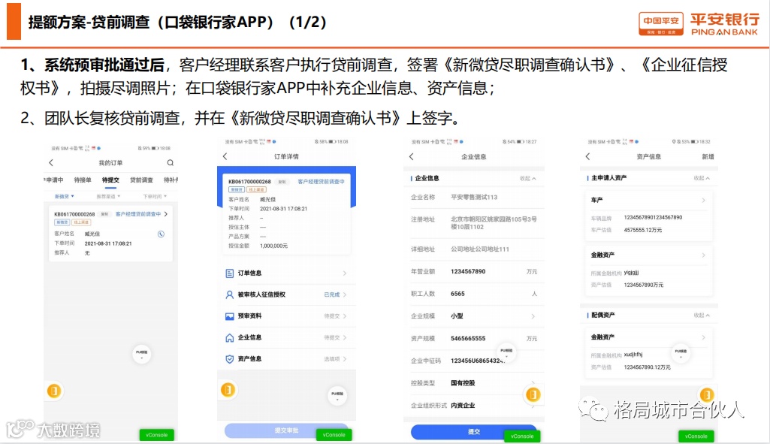The width and height of the screenshot is (770, 444).
Task: Tap the orange door icon on 企业信息 screen
Action: pyautogui.click(x=533, y=394)
